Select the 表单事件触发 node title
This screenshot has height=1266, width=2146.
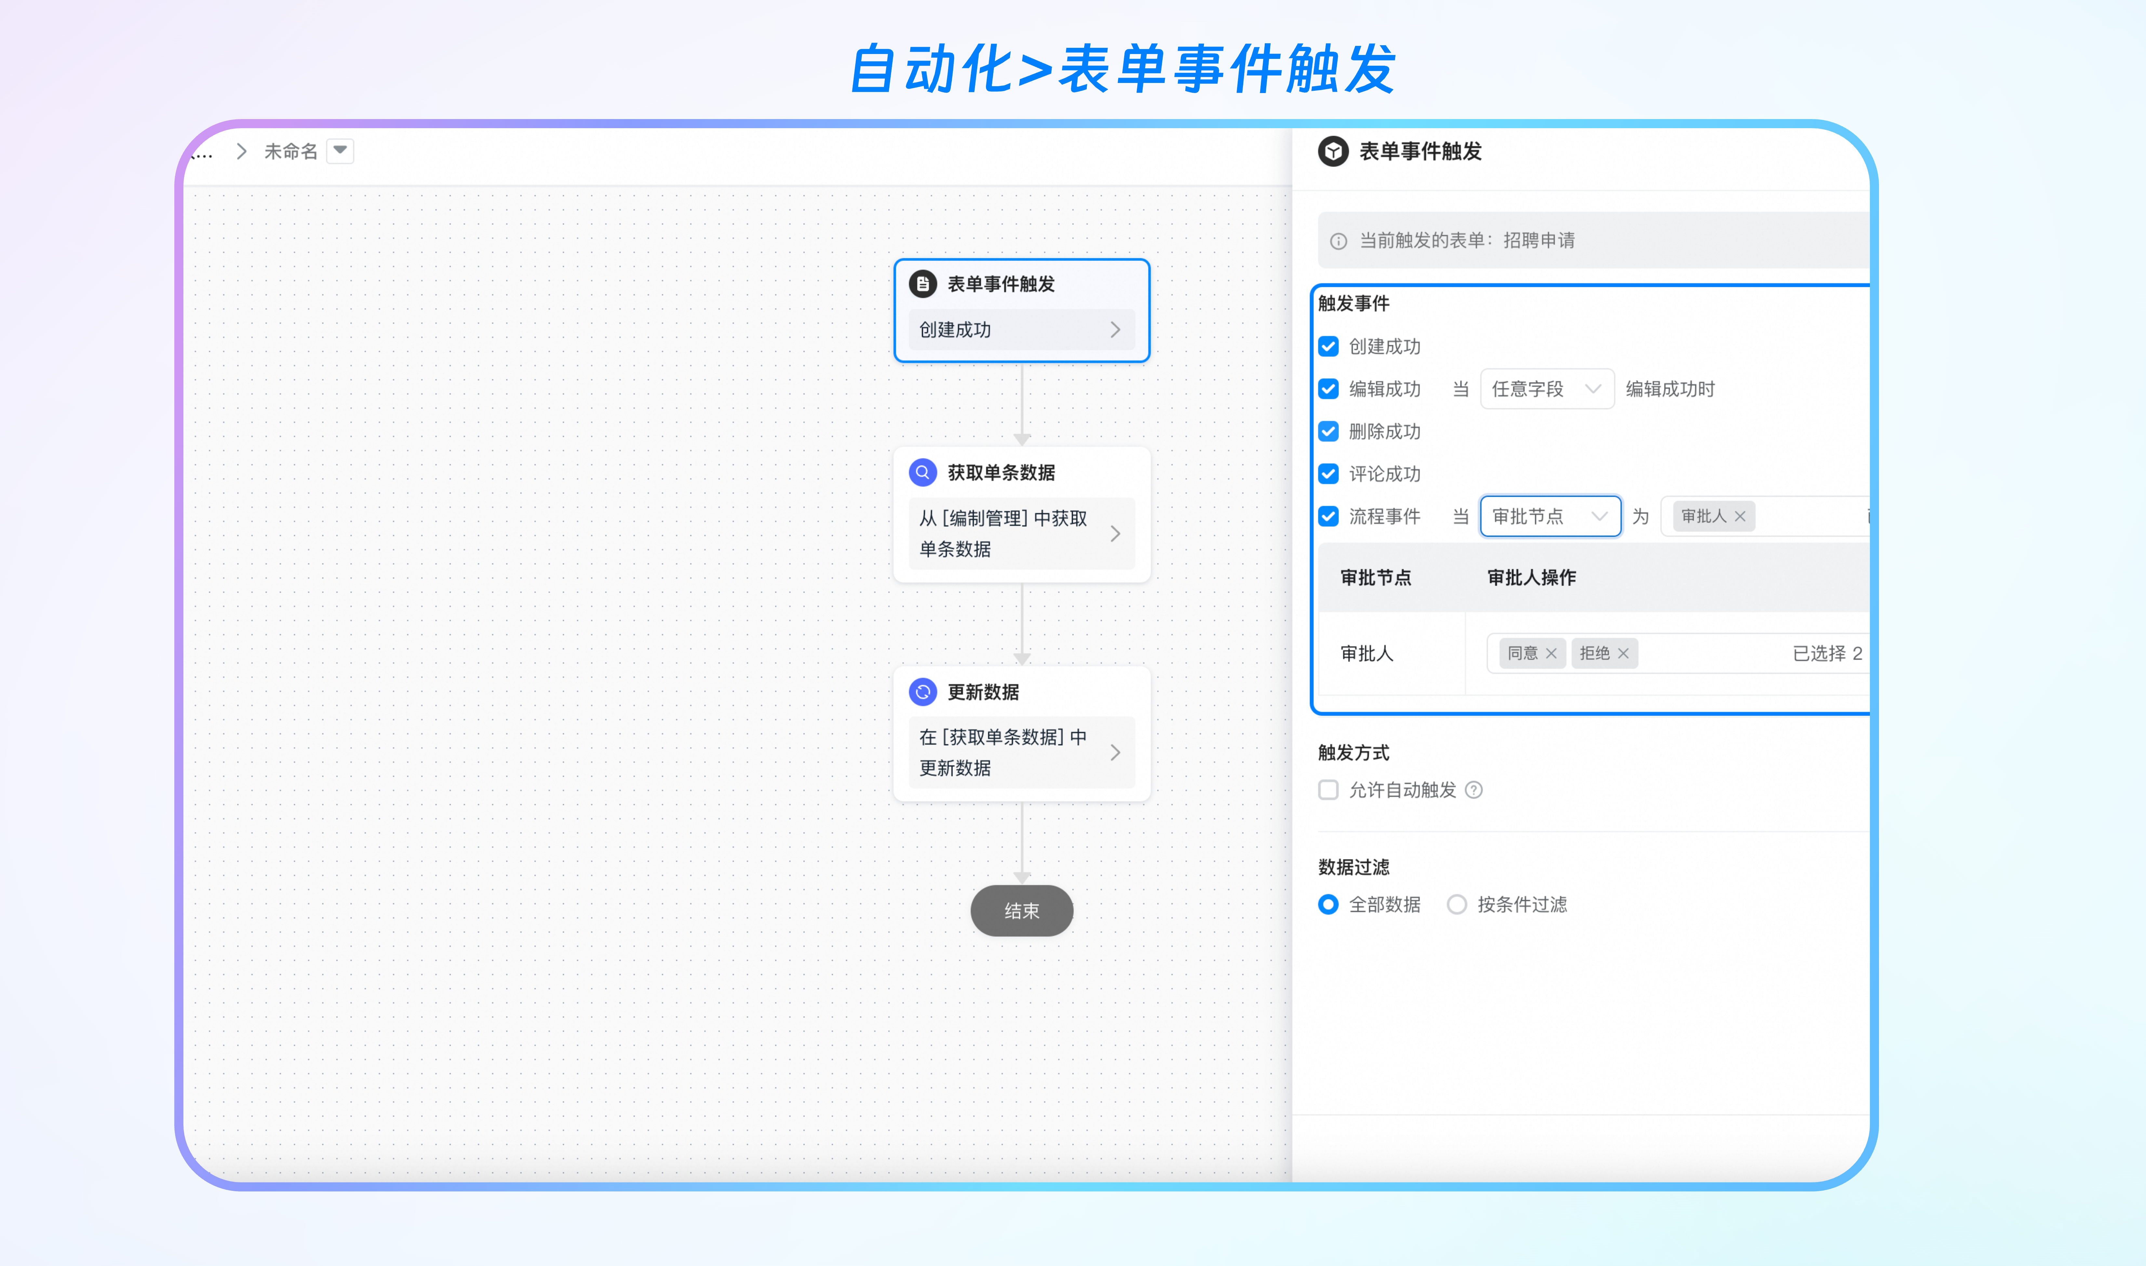(1001, 284)
